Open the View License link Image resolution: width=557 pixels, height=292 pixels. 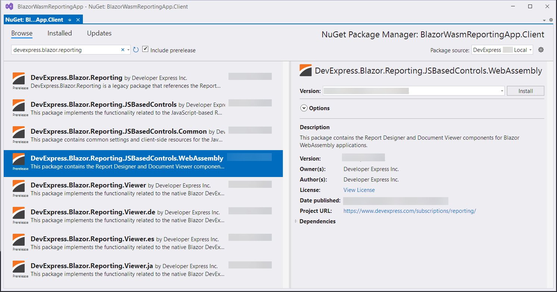click(x=359, y=190)
